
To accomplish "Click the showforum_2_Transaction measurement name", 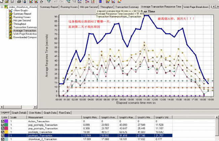I will click(42, 139).
